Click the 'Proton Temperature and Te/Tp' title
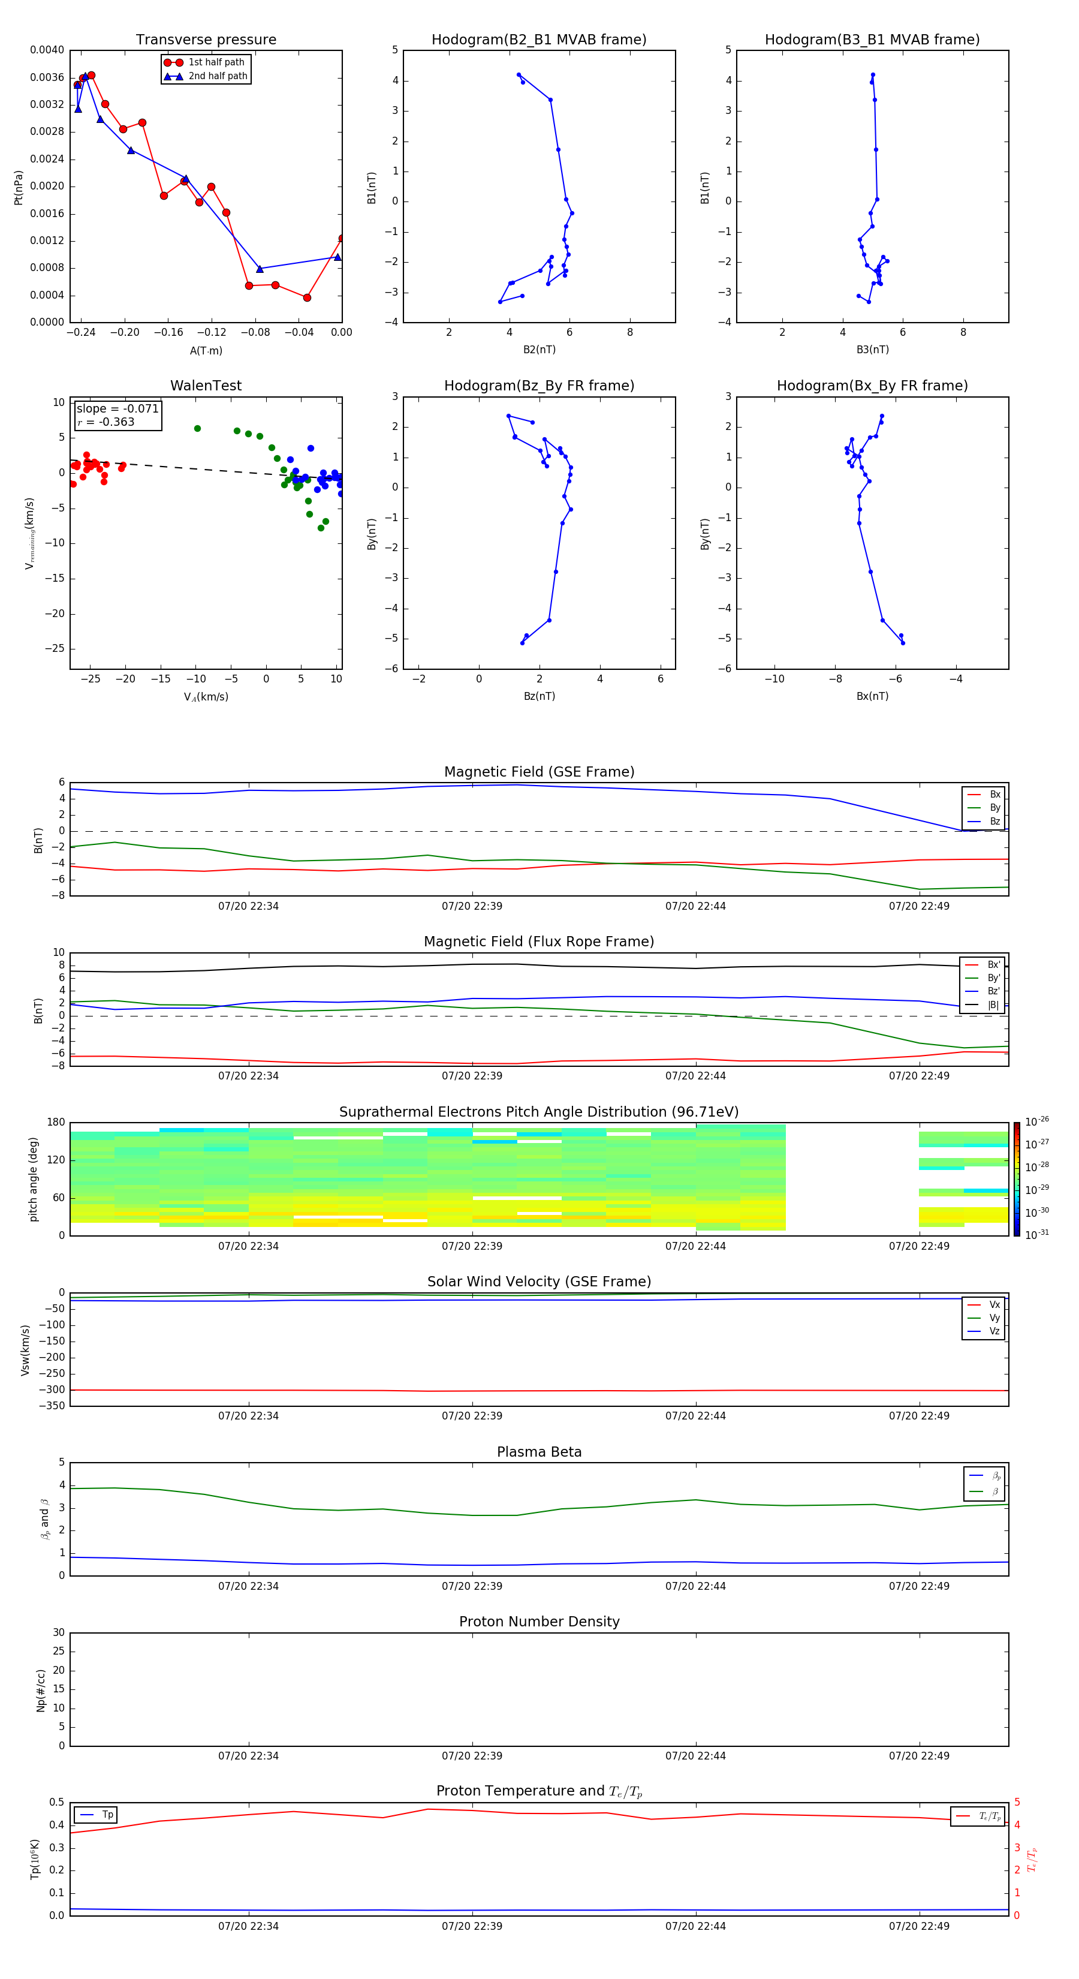The width and height of the screenshot is (1079, 1979). (x=539, y=1791)
